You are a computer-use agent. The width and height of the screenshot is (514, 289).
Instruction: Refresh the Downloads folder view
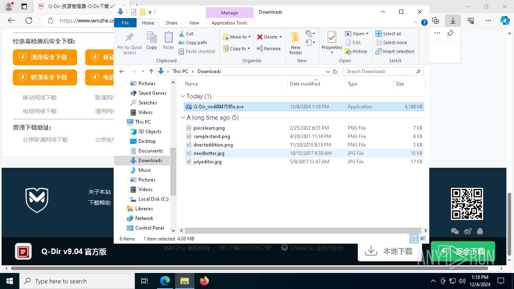pyautogui.click(x=335, y=71)
